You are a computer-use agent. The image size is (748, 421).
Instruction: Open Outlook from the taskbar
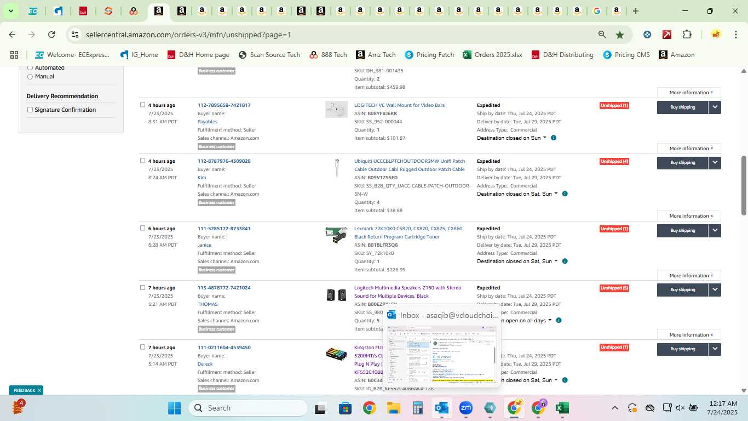441,408
